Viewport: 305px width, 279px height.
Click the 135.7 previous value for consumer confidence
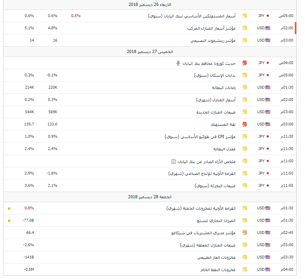point(29,124)
